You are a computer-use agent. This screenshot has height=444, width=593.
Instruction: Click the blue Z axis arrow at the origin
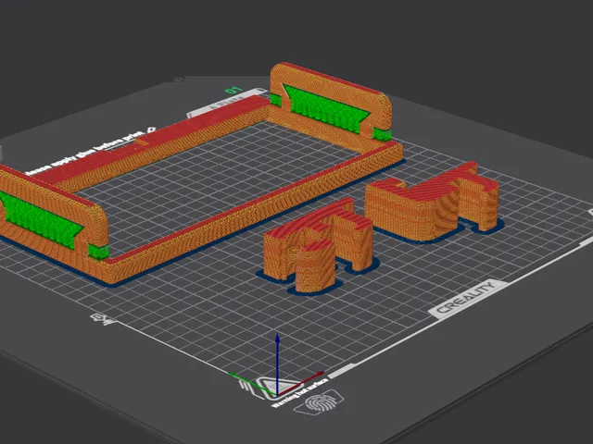pos(277,364)
